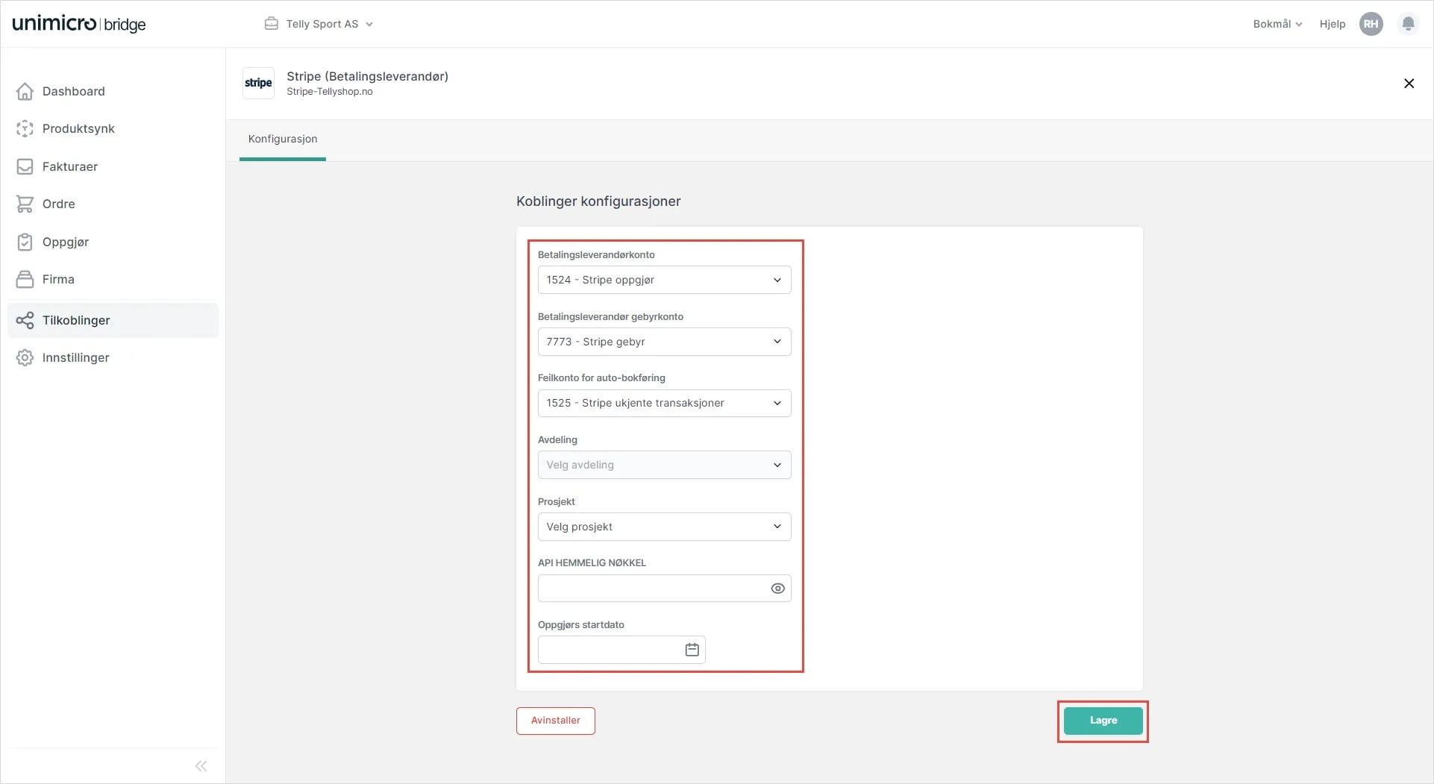Collapse the sidebar with double chevron

pos(201,766)
